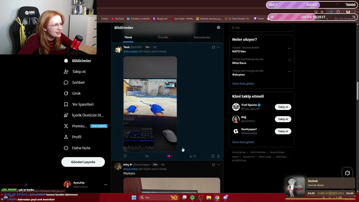This screenshot has width=359, height=202.
Task: Bookmark Tavlı's post
Action: click(x=213, y=156)
